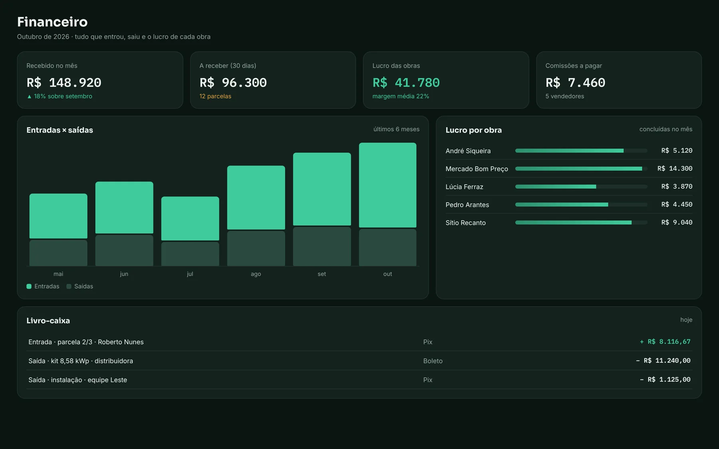Click the Entradas legend color swatch
Screen dimensions: 719x449
(29, 286)
